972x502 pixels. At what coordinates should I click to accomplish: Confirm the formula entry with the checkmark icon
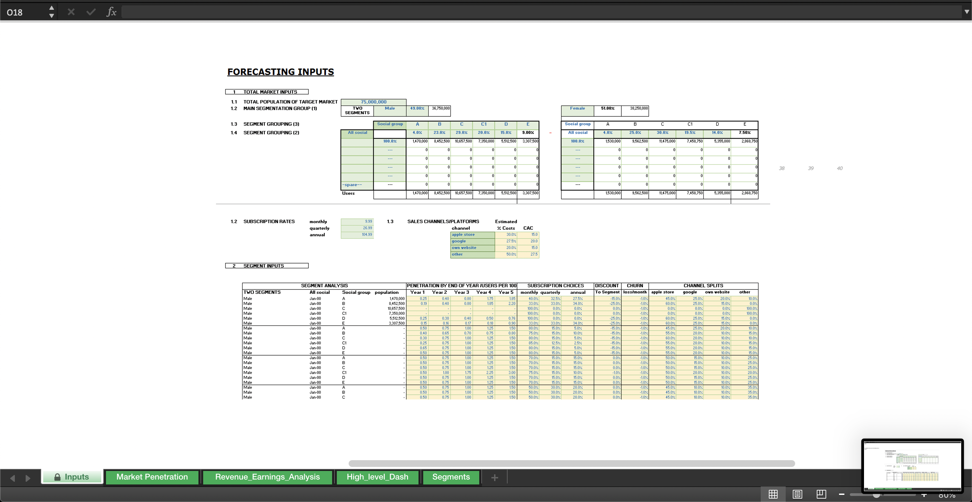click(x=91, y=12)
